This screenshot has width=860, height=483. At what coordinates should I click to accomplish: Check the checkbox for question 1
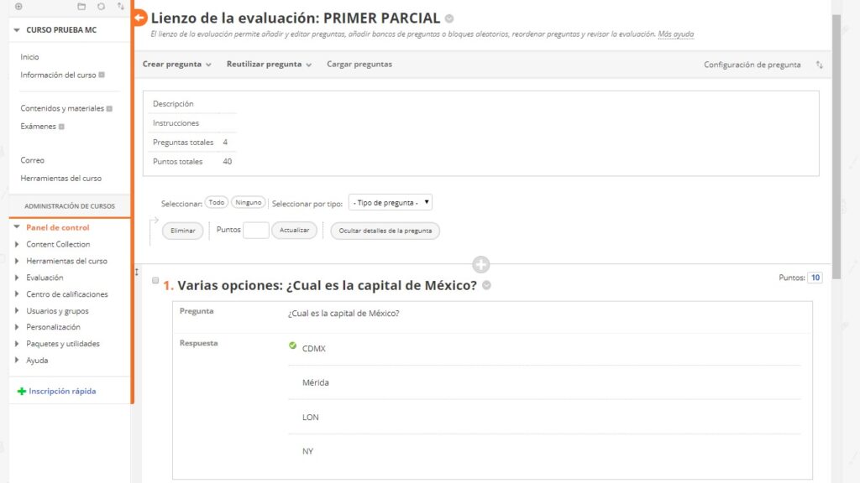(x=155, y=281)
